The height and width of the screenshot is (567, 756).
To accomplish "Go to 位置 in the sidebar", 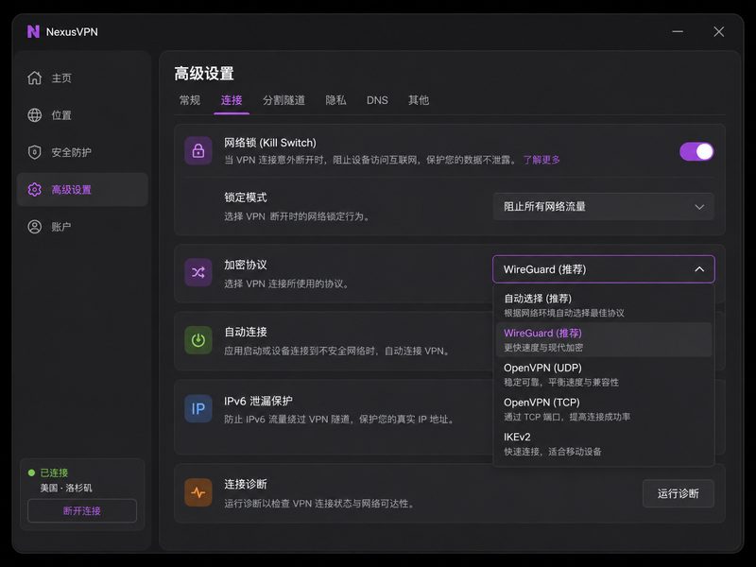I will 82,115.
